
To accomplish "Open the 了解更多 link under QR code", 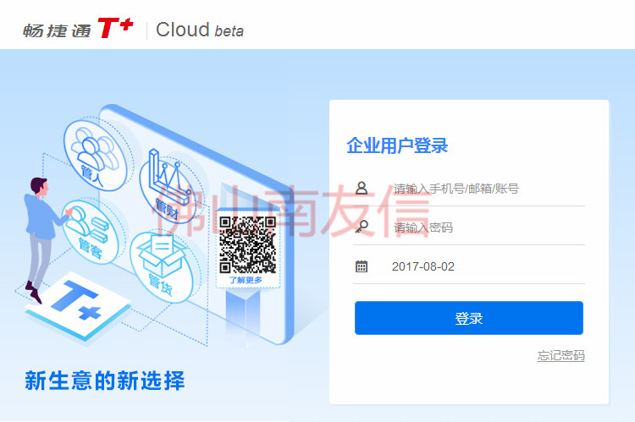I will tap(246, 280).
